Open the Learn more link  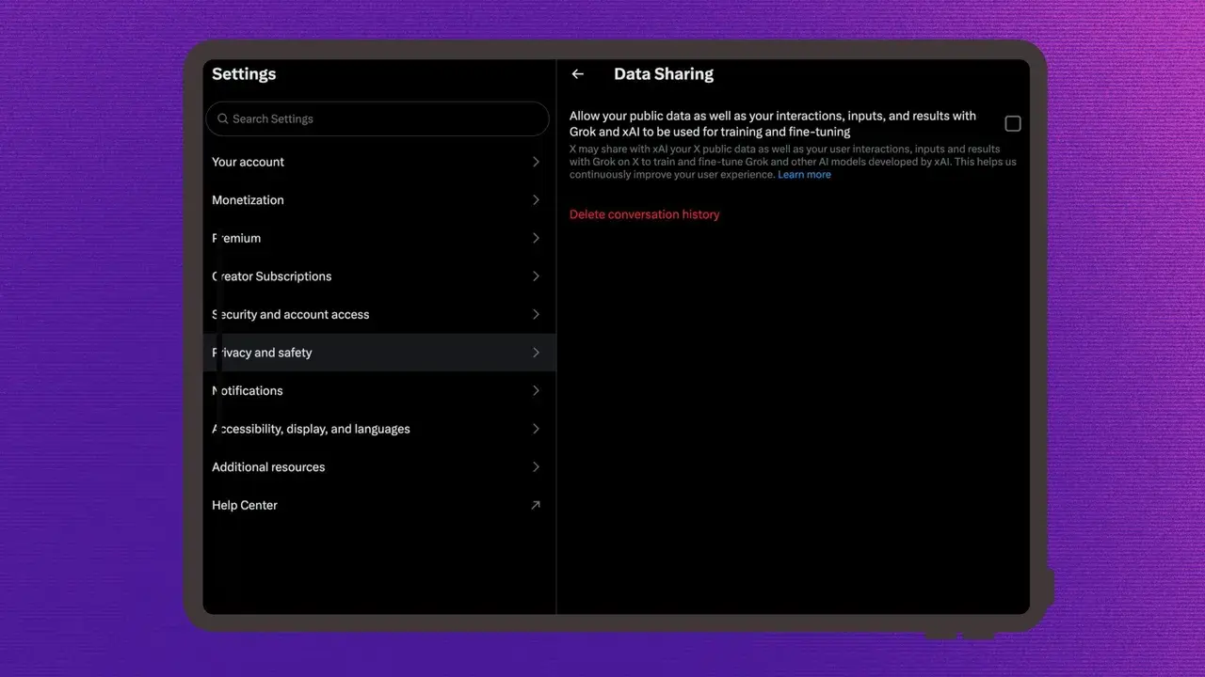click(x=804, y=175)
